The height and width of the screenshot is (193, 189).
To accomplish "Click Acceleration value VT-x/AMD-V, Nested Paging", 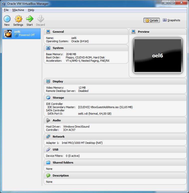I will [87, 61].
